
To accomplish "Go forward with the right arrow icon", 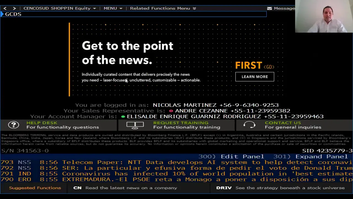I will (14, 8).
